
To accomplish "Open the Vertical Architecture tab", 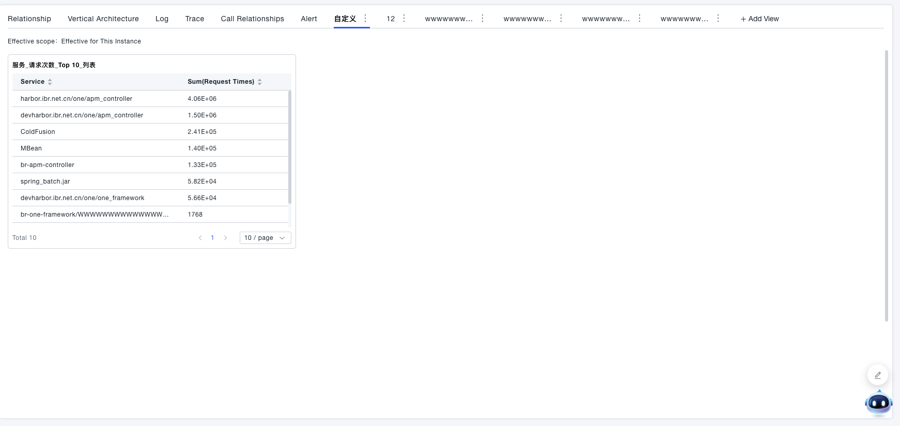I will coord(103,19).
